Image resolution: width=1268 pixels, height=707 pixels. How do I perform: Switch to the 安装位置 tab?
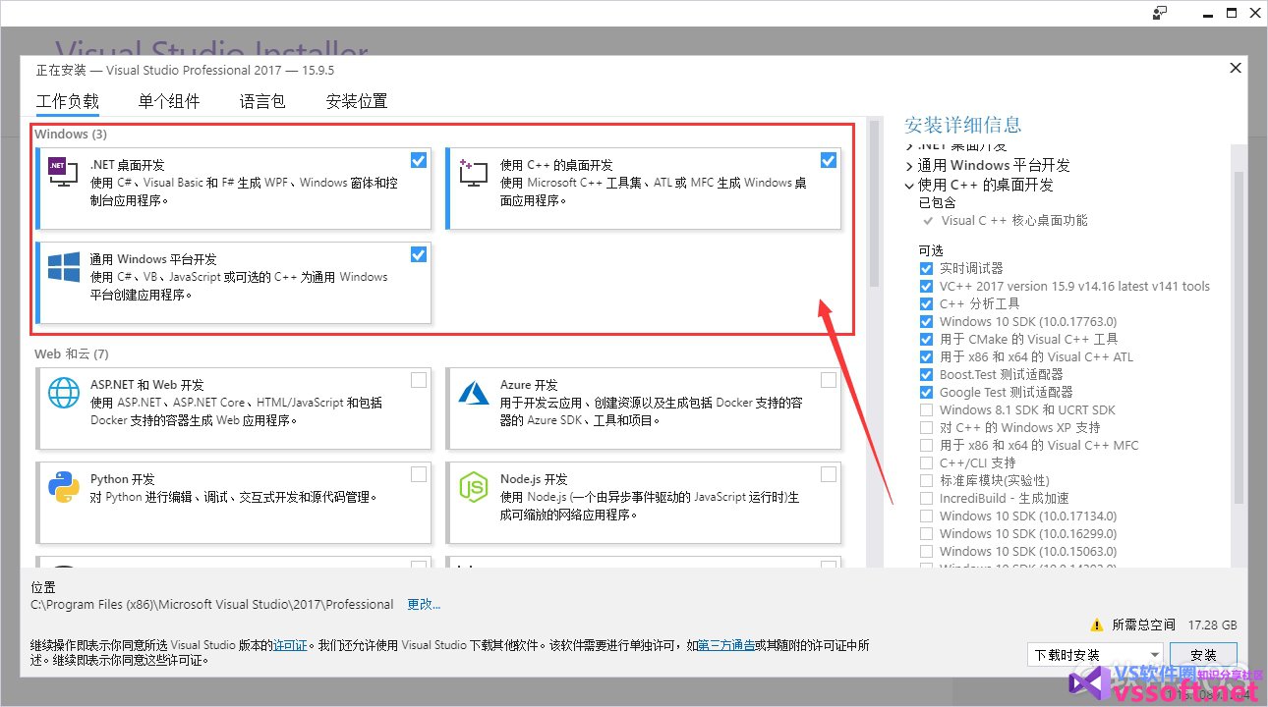(357, 101)
